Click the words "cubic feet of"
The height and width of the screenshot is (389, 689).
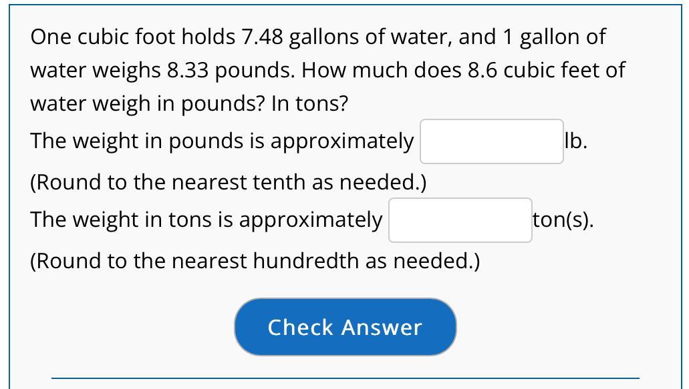(x=564, y=70)
